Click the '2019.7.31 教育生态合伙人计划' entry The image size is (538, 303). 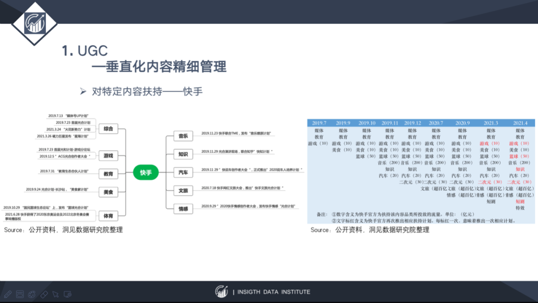point(64,171)
